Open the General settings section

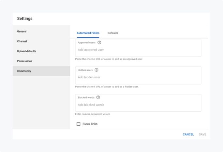pos(22,32)
